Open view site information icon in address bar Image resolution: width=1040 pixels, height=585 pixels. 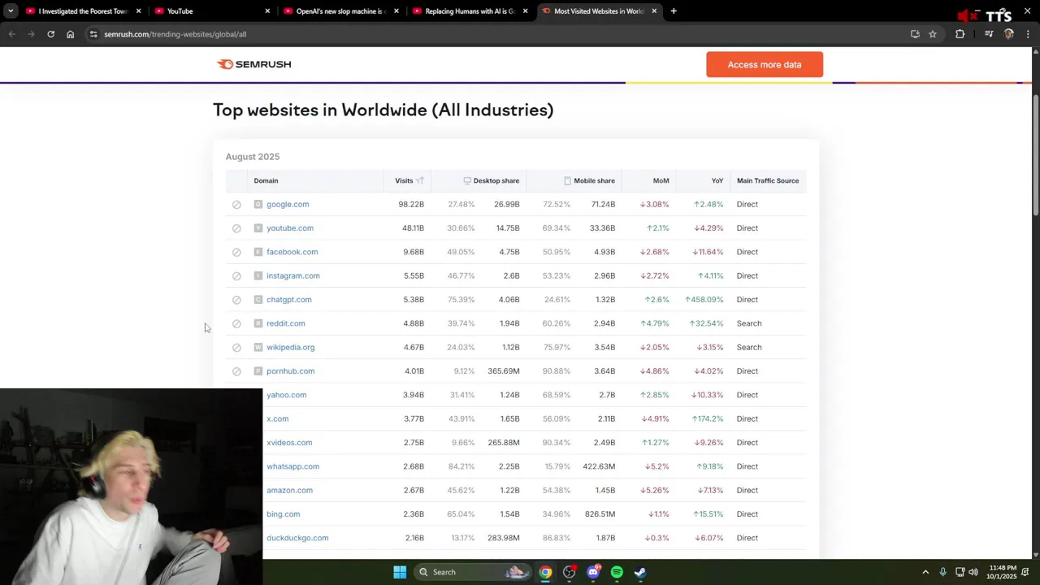93,34
